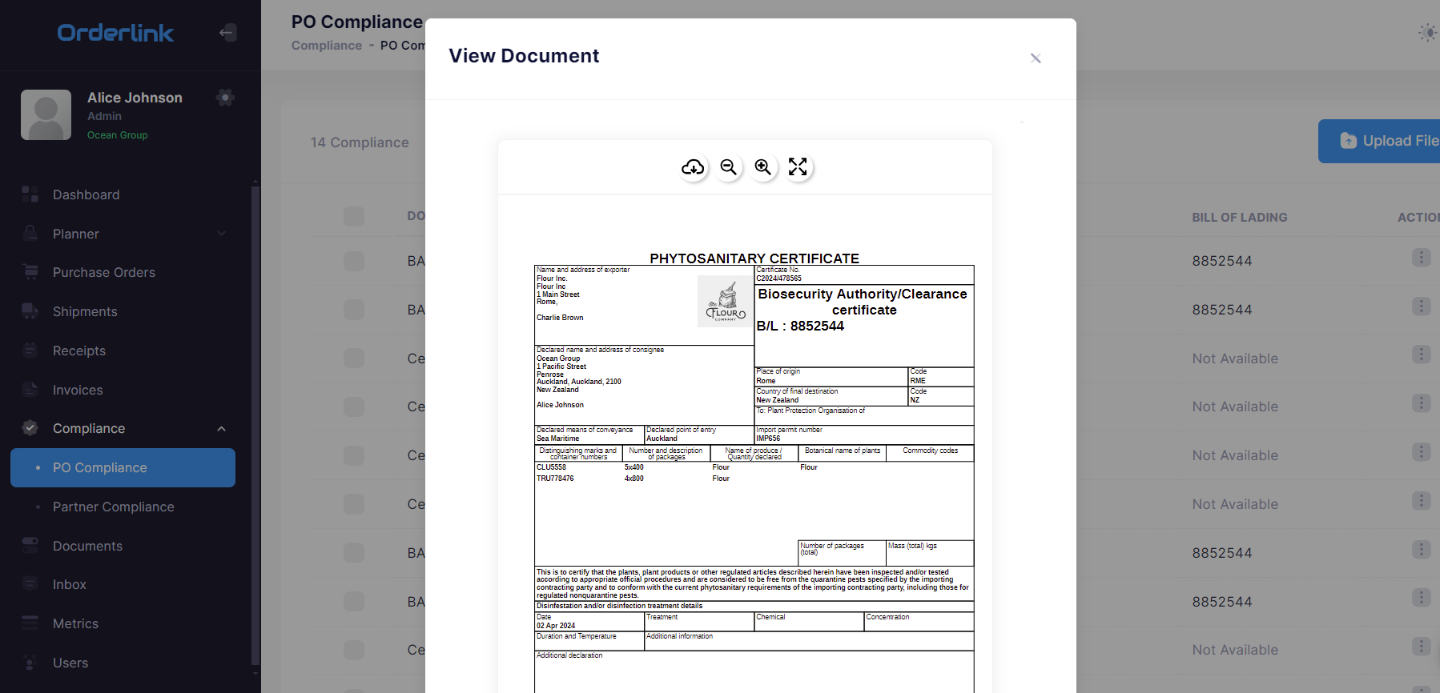Screen dimensions: 1440x693
Task: Open actions menu for first Not Available row
Action: tap(1421, 354)
